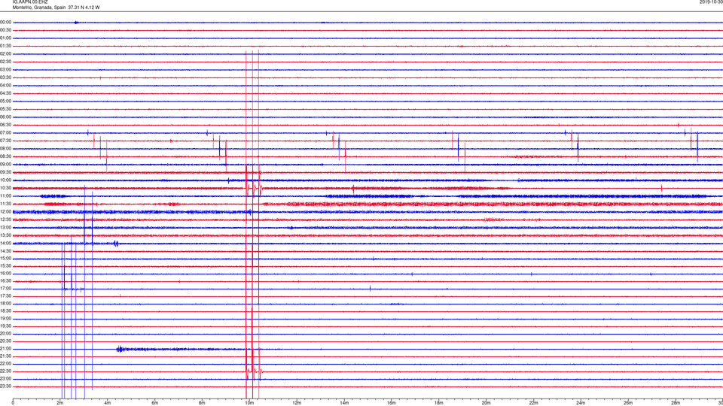Pick the 02:00 row label
The image size is (723, 406).
pos(5,54)
